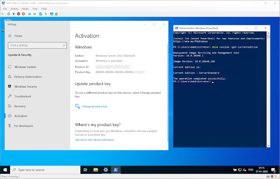The image size is (280, 179).
Task: Open Delivery Optimization settings
Action: [28, 77]
